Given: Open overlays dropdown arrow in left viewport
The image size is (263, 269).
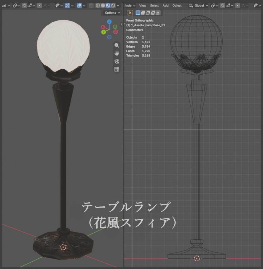Looking at the screenshot, I should point(84,6).
